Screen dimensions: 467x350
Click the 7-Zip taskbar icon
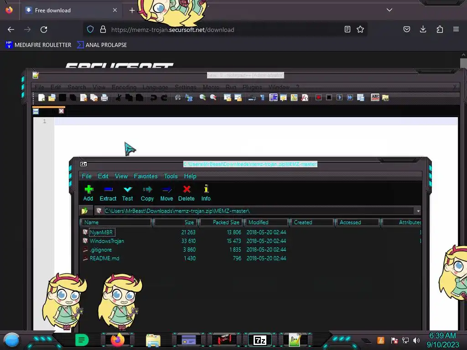click(x=259, y=340)
